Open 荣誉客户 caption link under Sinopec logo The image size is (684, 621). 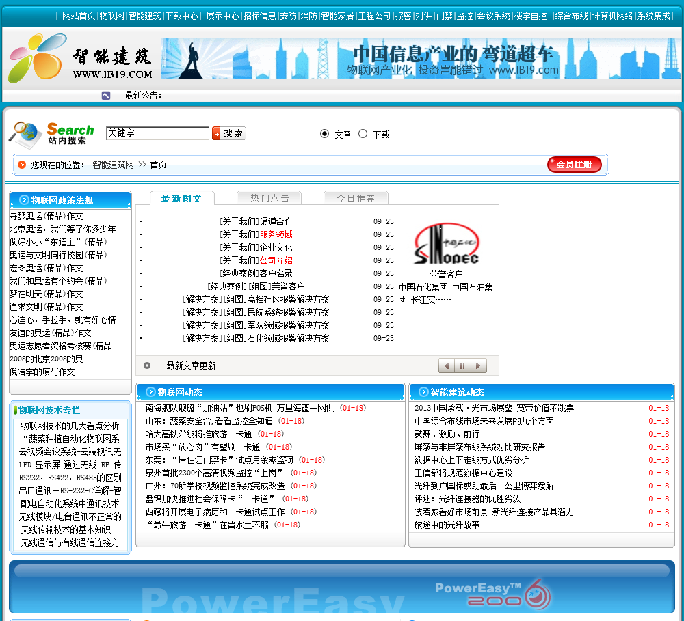click(446, 274)
